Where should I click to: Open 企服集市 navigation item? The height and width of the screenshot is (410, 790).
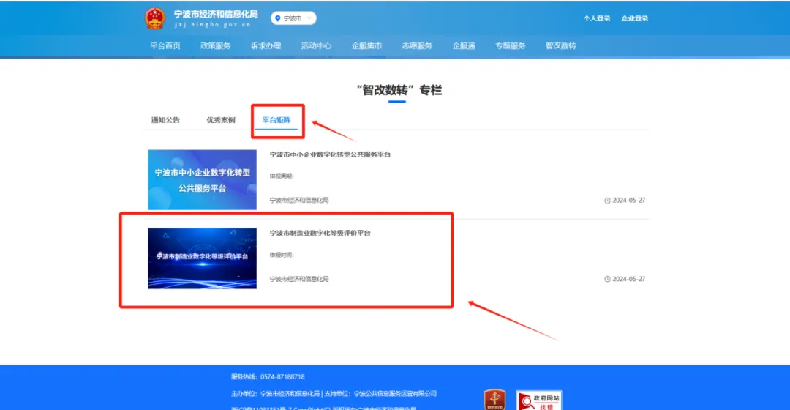366,45
